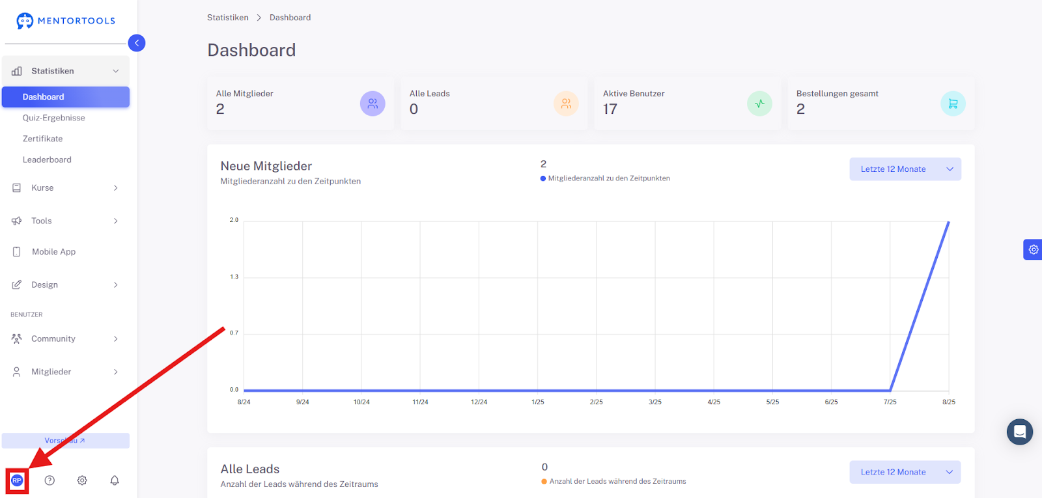Collapse sidebar with blue arrow button
The width and height of the screenshot is (1042, 498).
137,43
